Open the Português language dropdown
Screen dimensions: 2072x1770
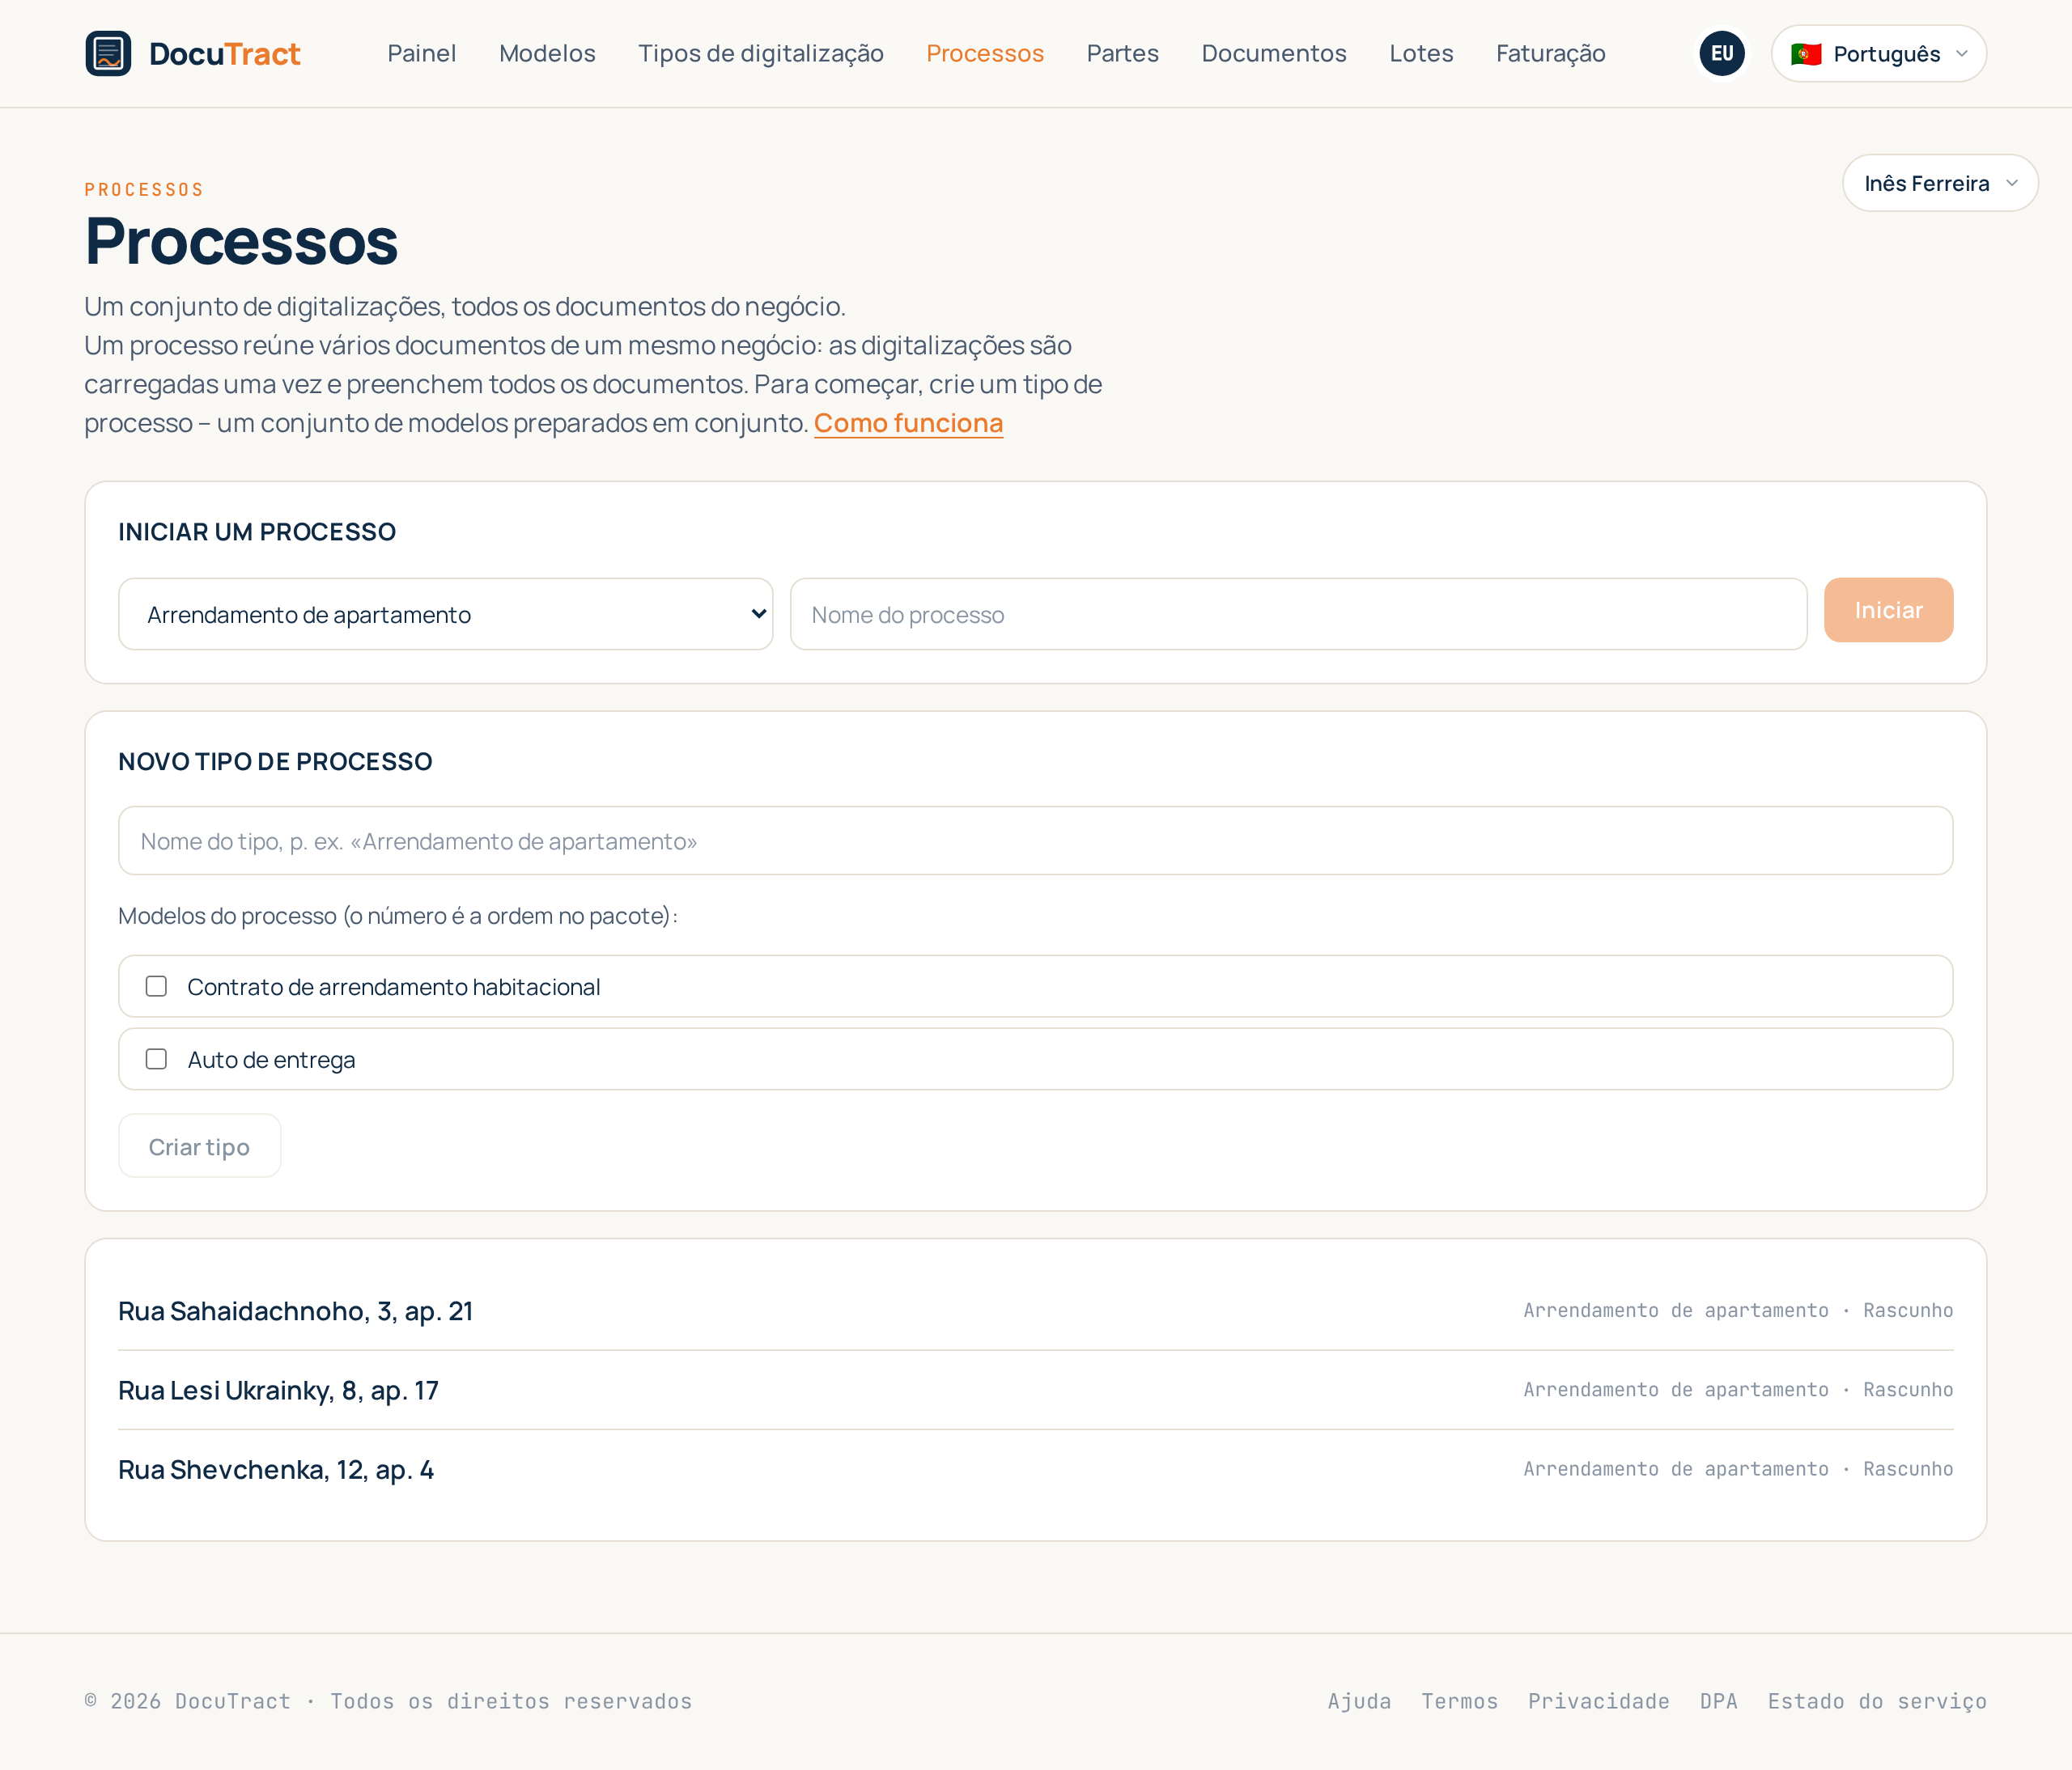(x=1878, y=53)
